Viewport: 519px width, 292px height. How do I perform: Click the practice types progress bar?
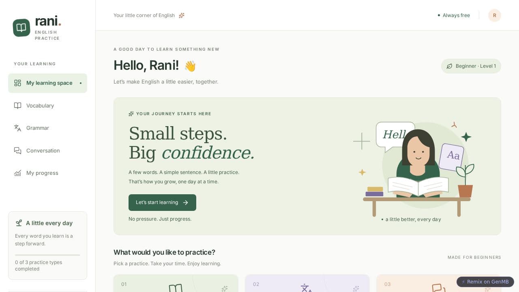coord(47,255)
